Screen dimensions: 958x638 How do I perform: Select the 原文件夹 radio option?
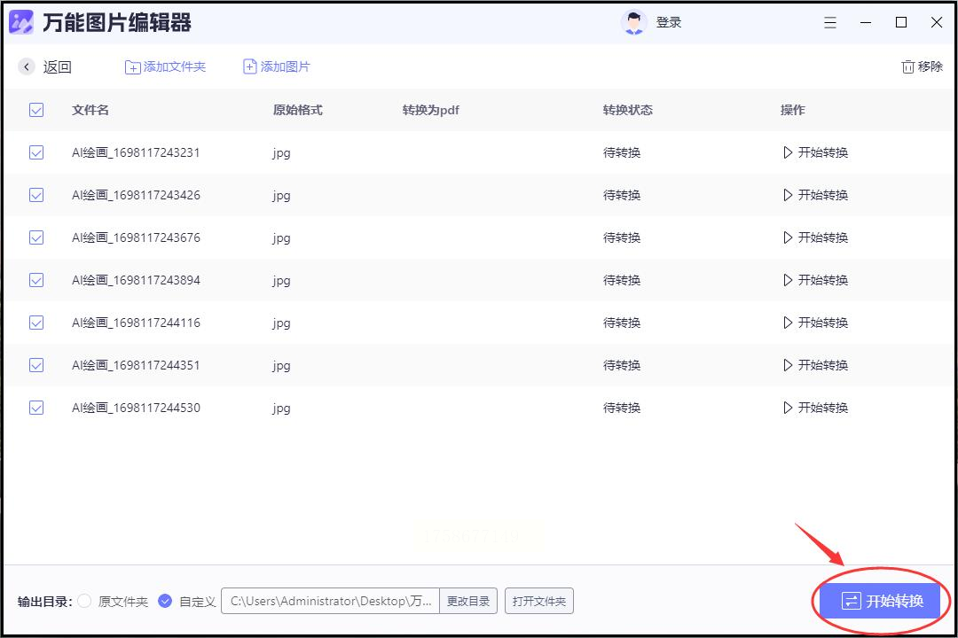point(85,601)
